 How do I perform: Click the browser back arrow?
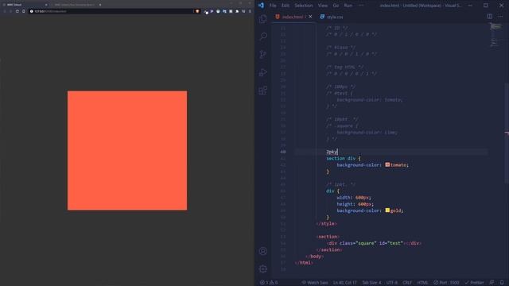pyautogui.click(x=5, y=11)
